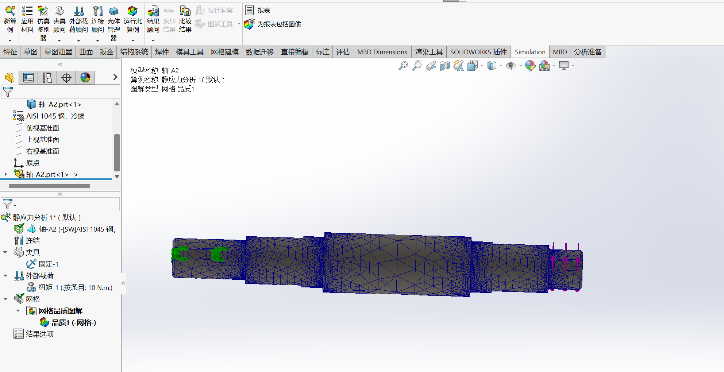
Task: Click 连接顾问 (Connections Advisor) icon
Action: pyautogui.click(x=97, y=11)
